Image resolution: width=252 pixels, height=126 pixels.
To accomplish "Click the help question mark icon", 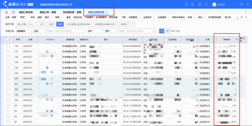I will 200,5.
